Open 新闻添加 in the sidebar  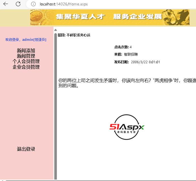click(x=26, y=51)
